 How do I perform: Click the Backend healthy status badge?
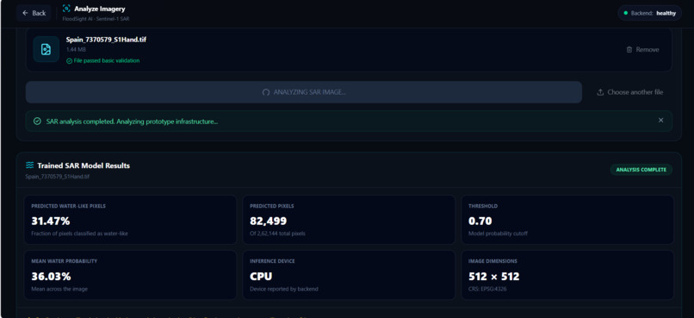coord(650,13)
